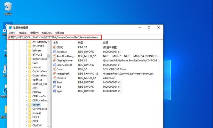
Task: Click the Owners value icon
Action: (54, 78)
